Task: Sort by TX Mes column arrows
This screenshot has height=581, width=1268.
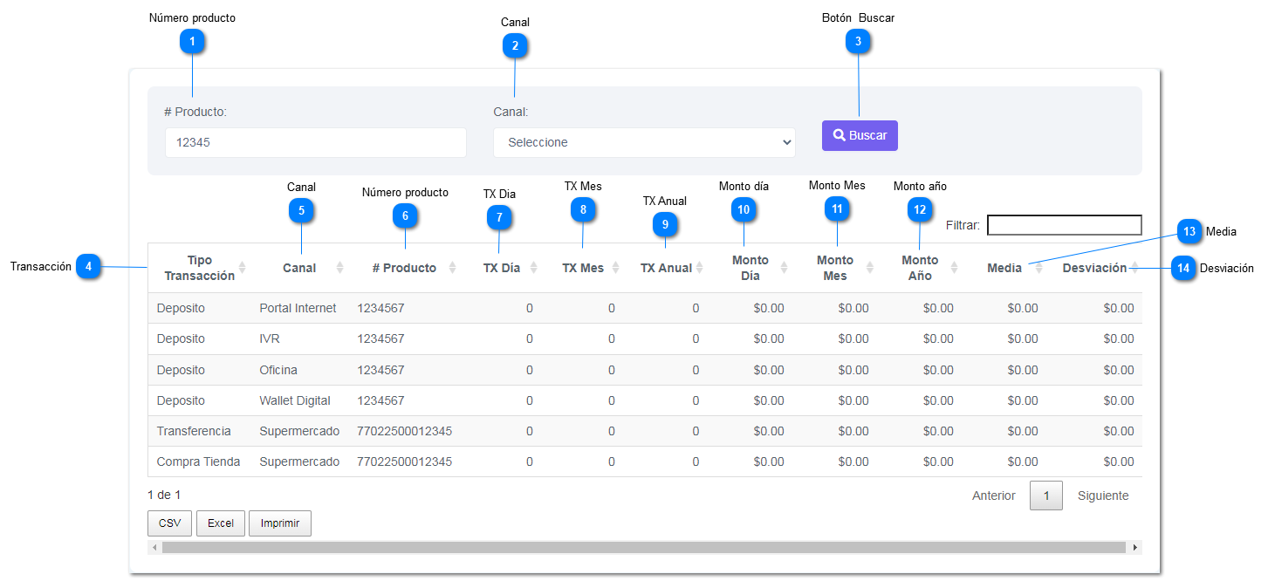Action: 615,268
